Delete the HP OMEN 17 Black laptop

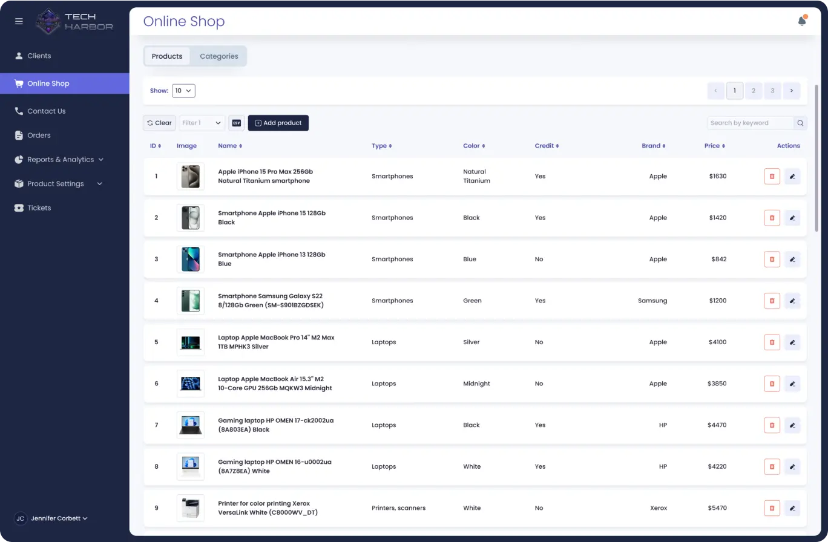pyautogui.click(x=772, y=425)
